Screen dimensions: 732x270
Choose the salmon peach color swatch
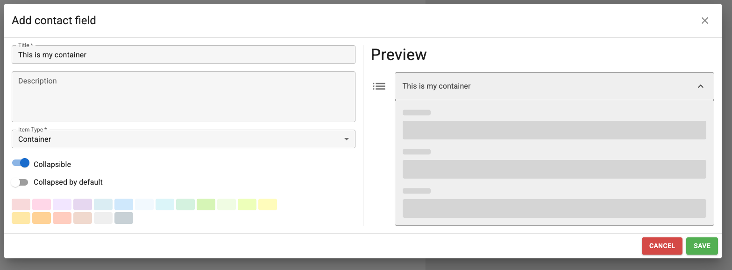(x=62, y=218)
